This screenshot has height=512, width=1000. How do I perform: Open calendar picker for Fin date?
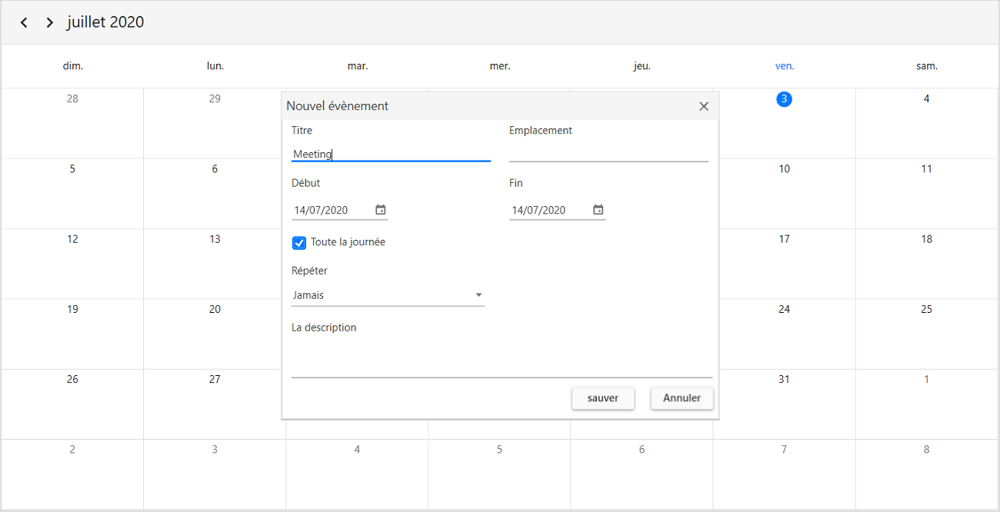click(x=598, y=210)
